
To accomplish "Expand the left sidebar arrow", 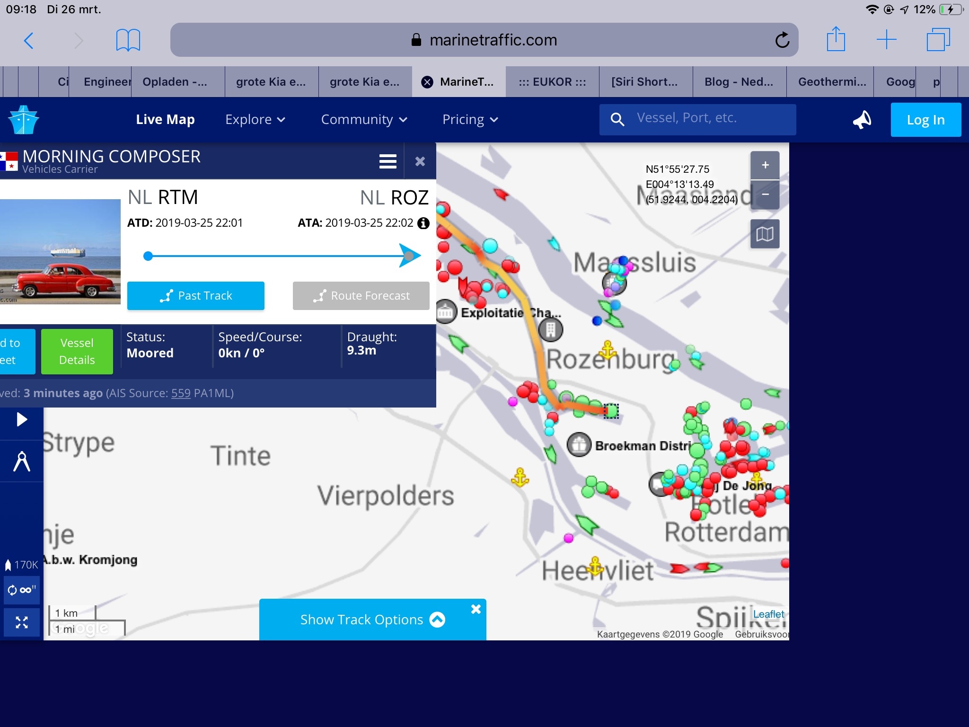I will 22,419.
